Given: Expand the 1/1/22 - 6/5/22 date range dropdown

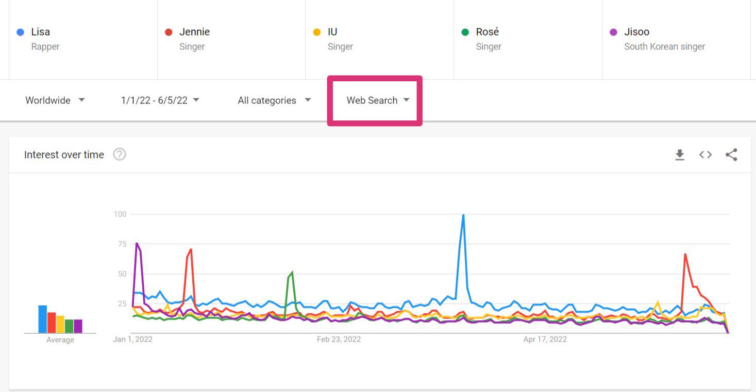Looking at the screenshot, I should [x=160, y=100].
